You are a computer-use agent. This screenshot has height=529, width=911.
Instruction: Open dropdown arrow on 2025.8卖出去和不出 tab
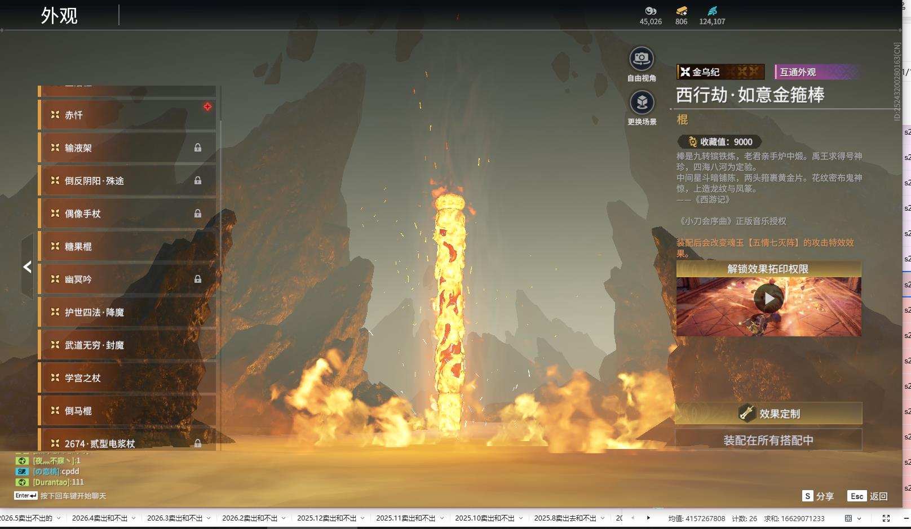click(603, 518)
